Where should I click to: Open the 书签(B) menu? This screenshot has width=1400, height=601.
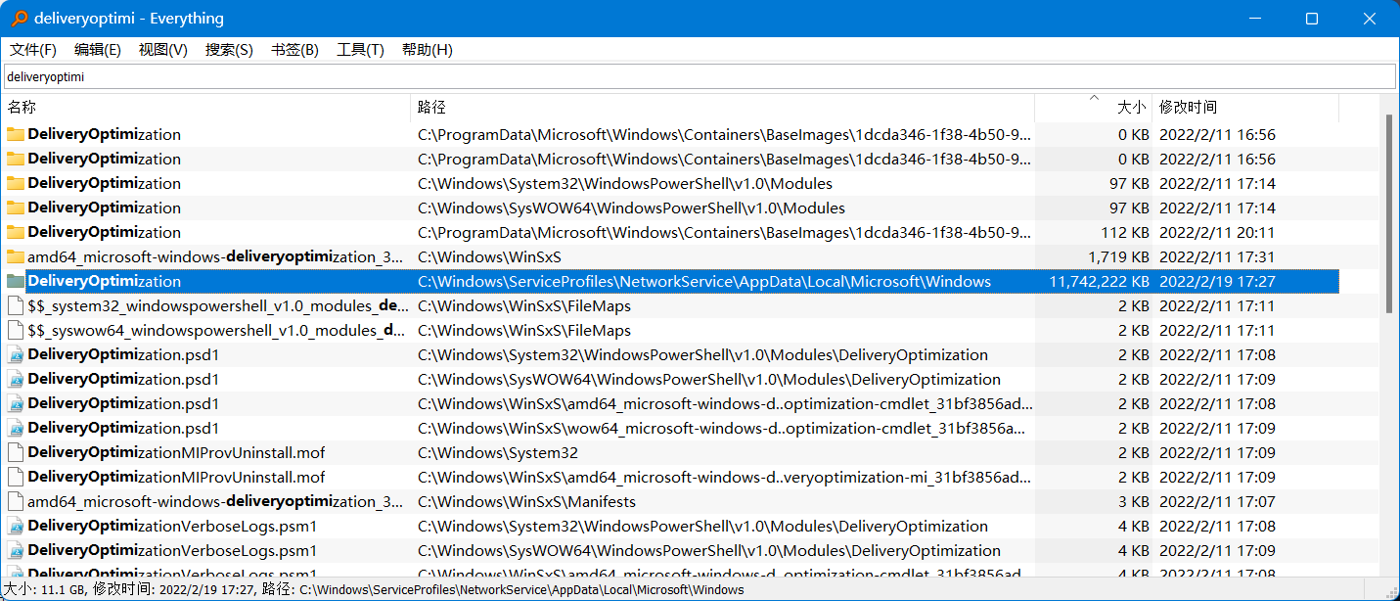point(294,49)
